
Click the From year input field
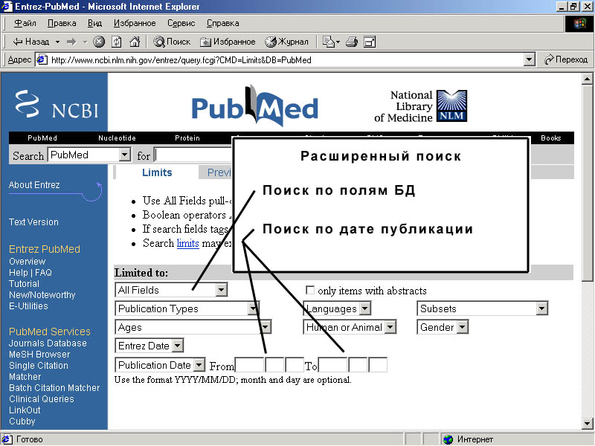[249, 365]
